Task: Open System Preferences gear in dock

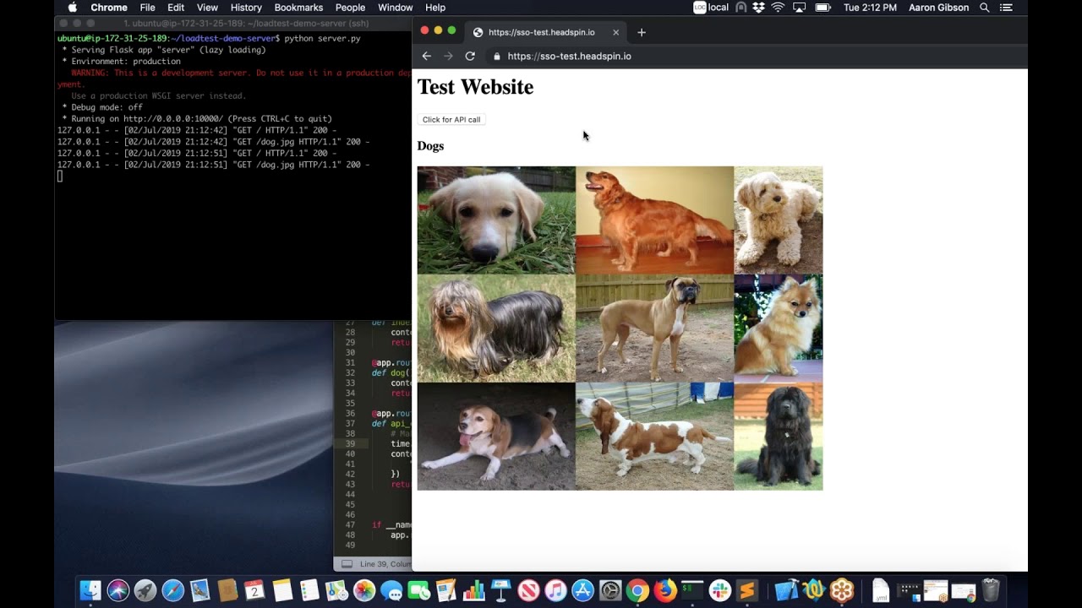Action: pos(610,590)
